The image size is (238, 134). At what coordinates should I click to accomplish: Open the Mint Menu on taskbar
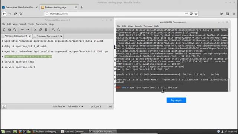point(6,131)
